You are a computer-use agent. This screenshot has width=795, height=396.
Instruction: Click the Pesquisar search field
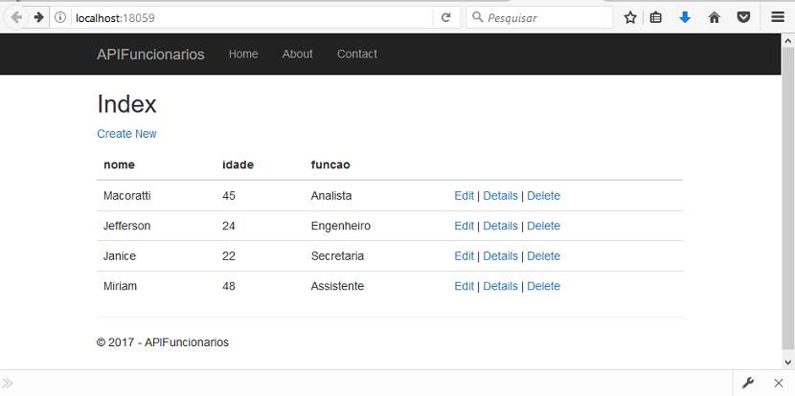pyautogui.click(x=539, y=18)
